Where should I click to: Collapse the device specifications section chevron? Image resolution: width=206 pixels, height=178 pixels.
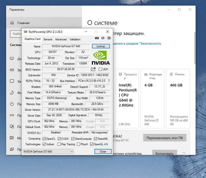point(184,153)
